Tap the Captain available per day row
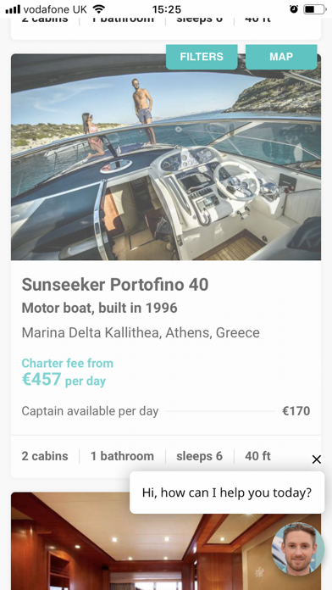This screenshot has width=332, height=590. [166, 411]
